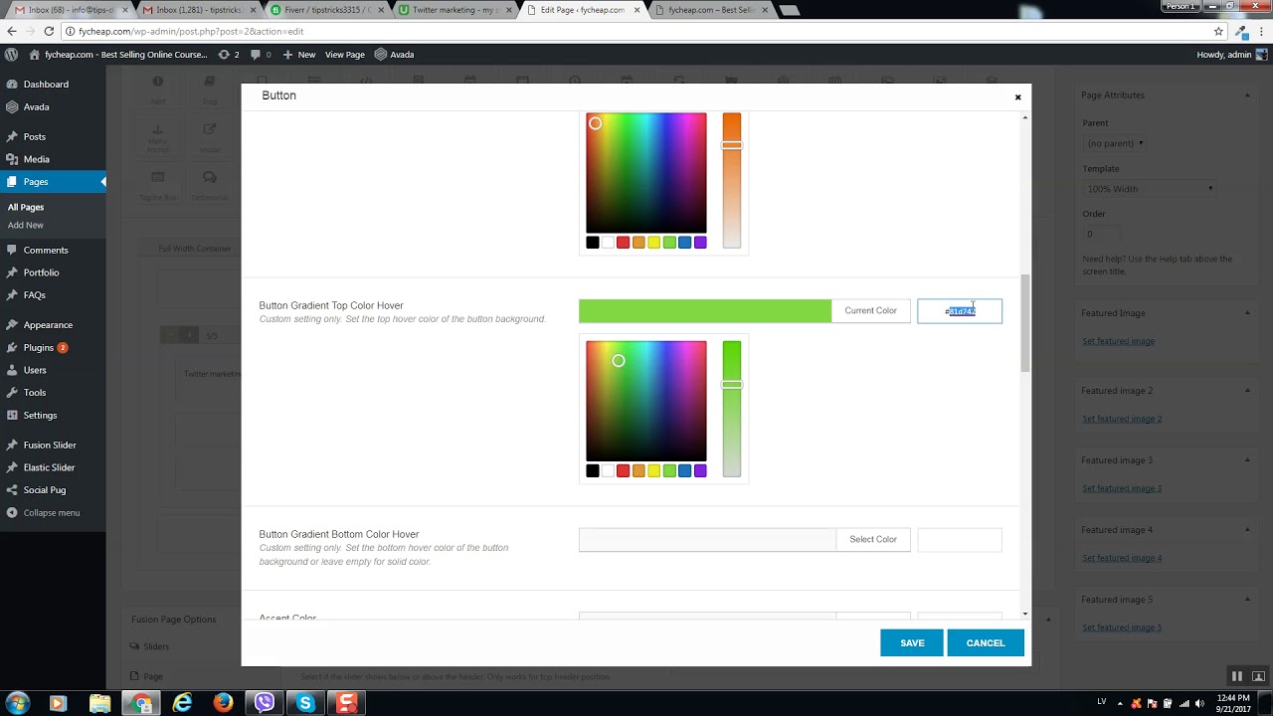Go back in the browser
This screenshot has width=1273, height=716.
pyautogui.click(x=12, y=32)
